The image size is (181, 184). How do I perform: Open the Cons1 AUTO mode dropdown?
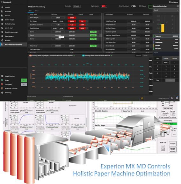tap(98, 32)
